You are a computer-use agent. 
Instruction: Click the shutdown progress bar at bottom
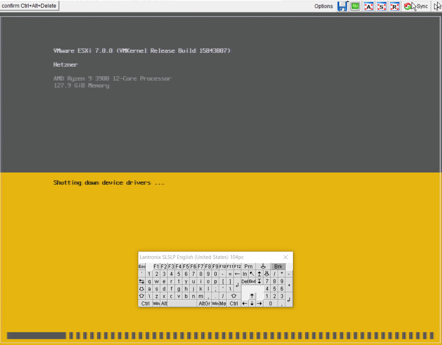pos(220,336)
